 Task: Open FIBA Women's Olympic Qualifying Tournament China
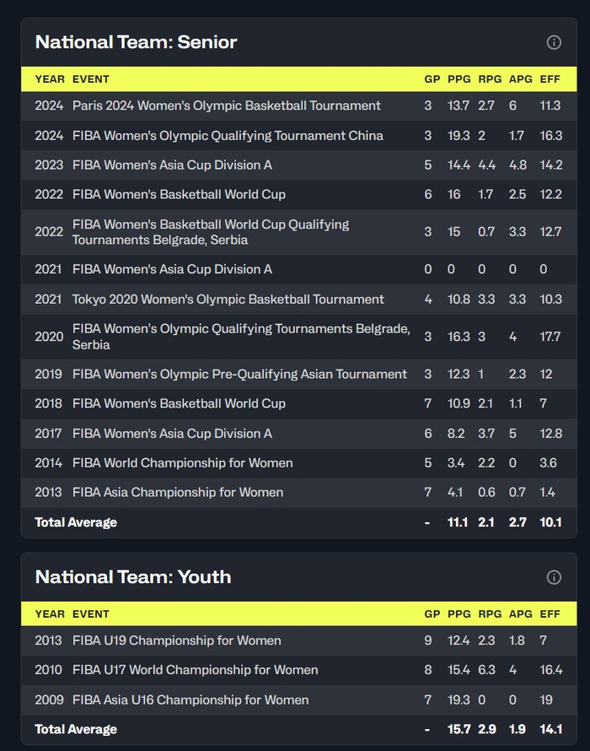click(228, 135)
